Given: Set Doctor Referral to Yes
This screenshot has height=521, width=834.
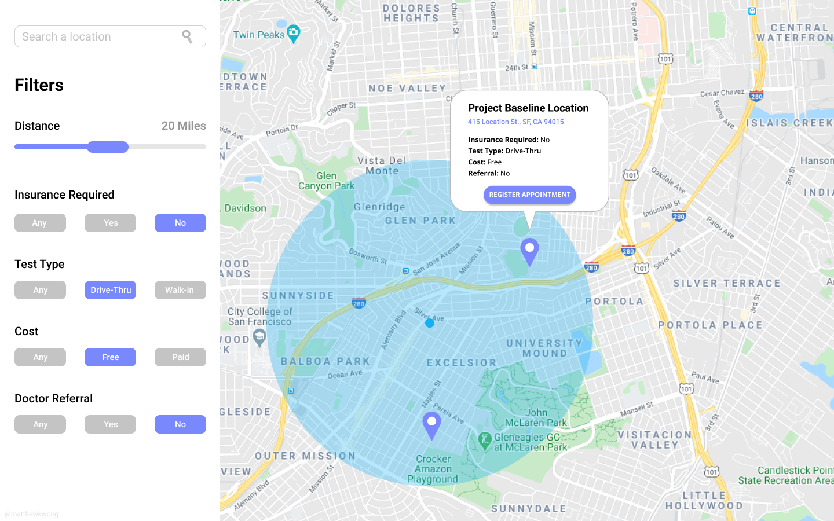Looking at the screenshot, I should coord(110,424).
